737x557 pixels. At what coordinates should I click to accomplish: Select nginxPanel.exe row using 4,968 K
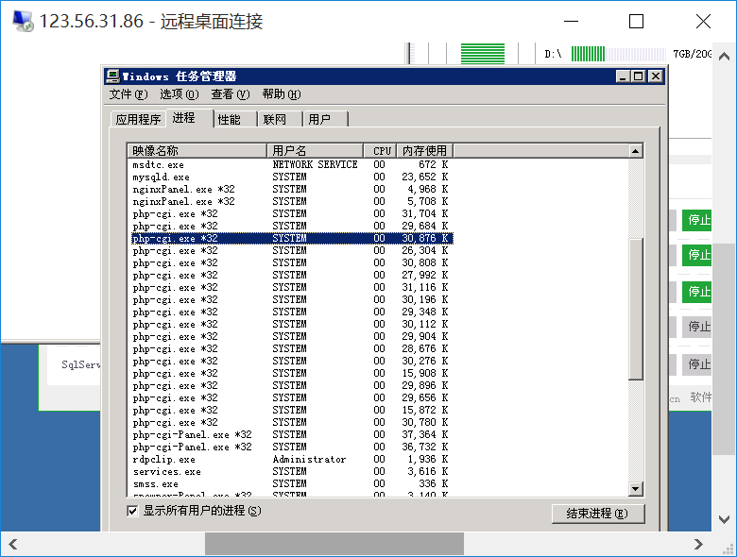290,189
